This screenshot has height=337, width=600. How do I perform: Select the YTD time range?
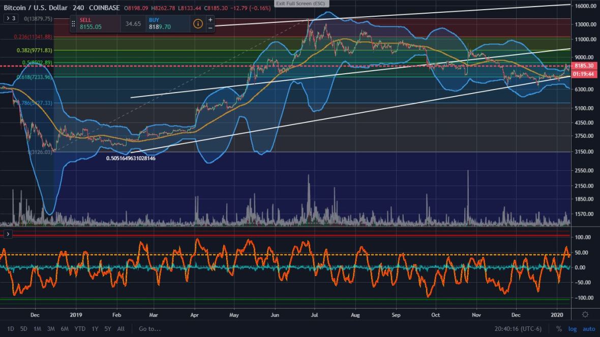click(x=79, y=329)
